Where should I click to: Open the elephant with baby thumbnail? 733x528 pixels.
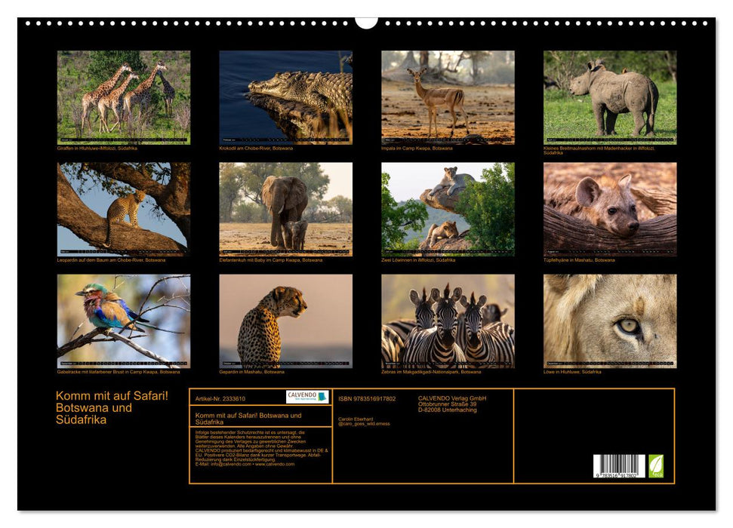click(x=285, y=210)
